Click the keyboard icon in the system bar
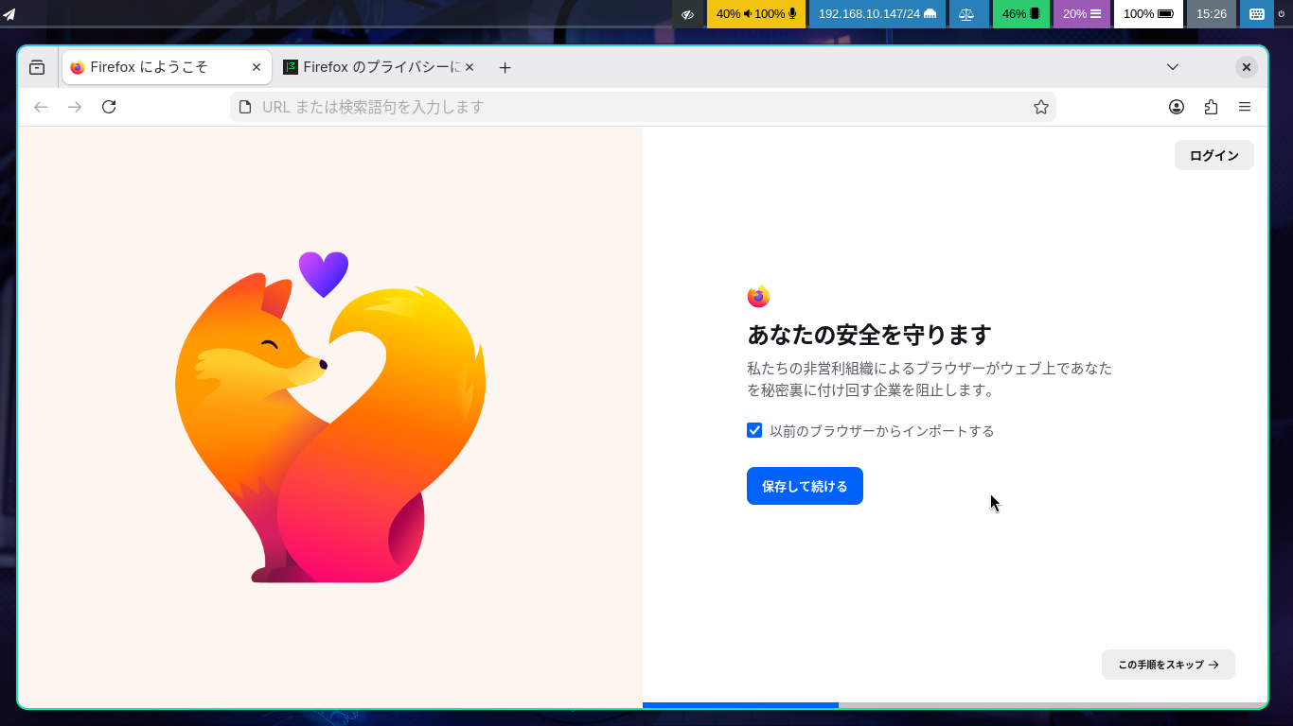Image resolution: width=1293 pixels, height=726 pixels. pyautogui.click(x=1256, y=14)
